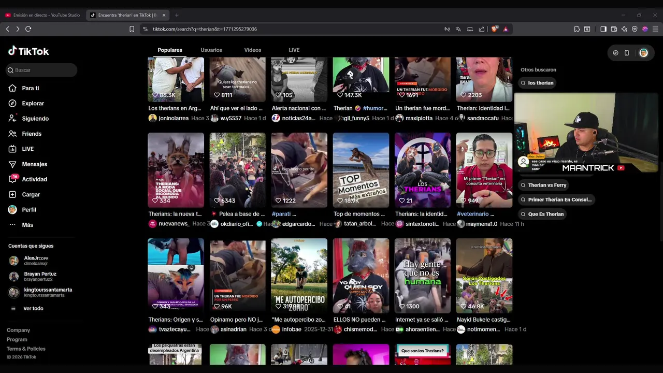Open kingtourssantamarta followed account
The image size is (663, 373).
40,292
